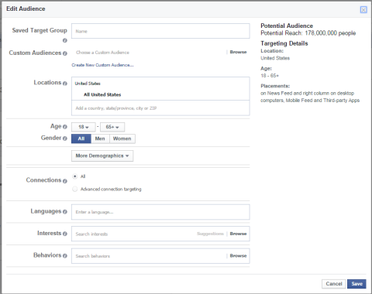Click the Potential Reach 178,000,000 people text
Image resolution: width=372 pixels, height=294 pixels.
pyautogui.click(x=308, y=33)
